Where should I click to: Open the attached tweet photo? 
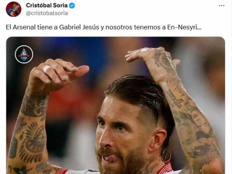(x=116, y=105)
